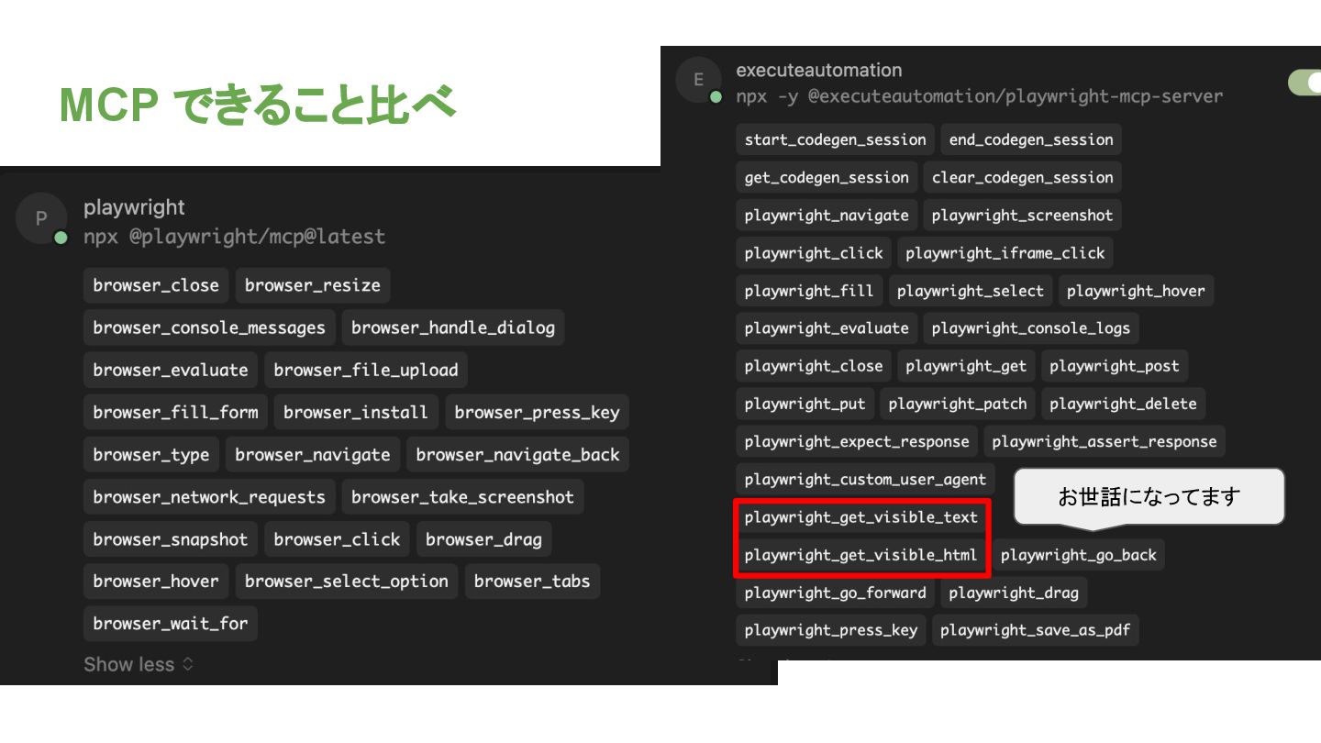
Task: Click playwright_navigate chip
Action: point(827,215)
